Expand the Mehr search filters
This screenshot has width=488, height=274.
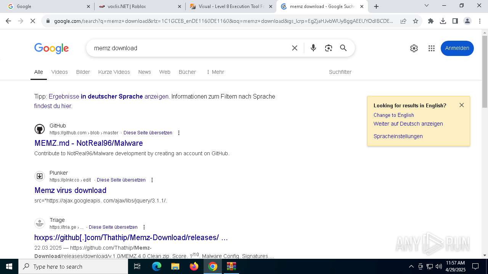coord(215,72)
